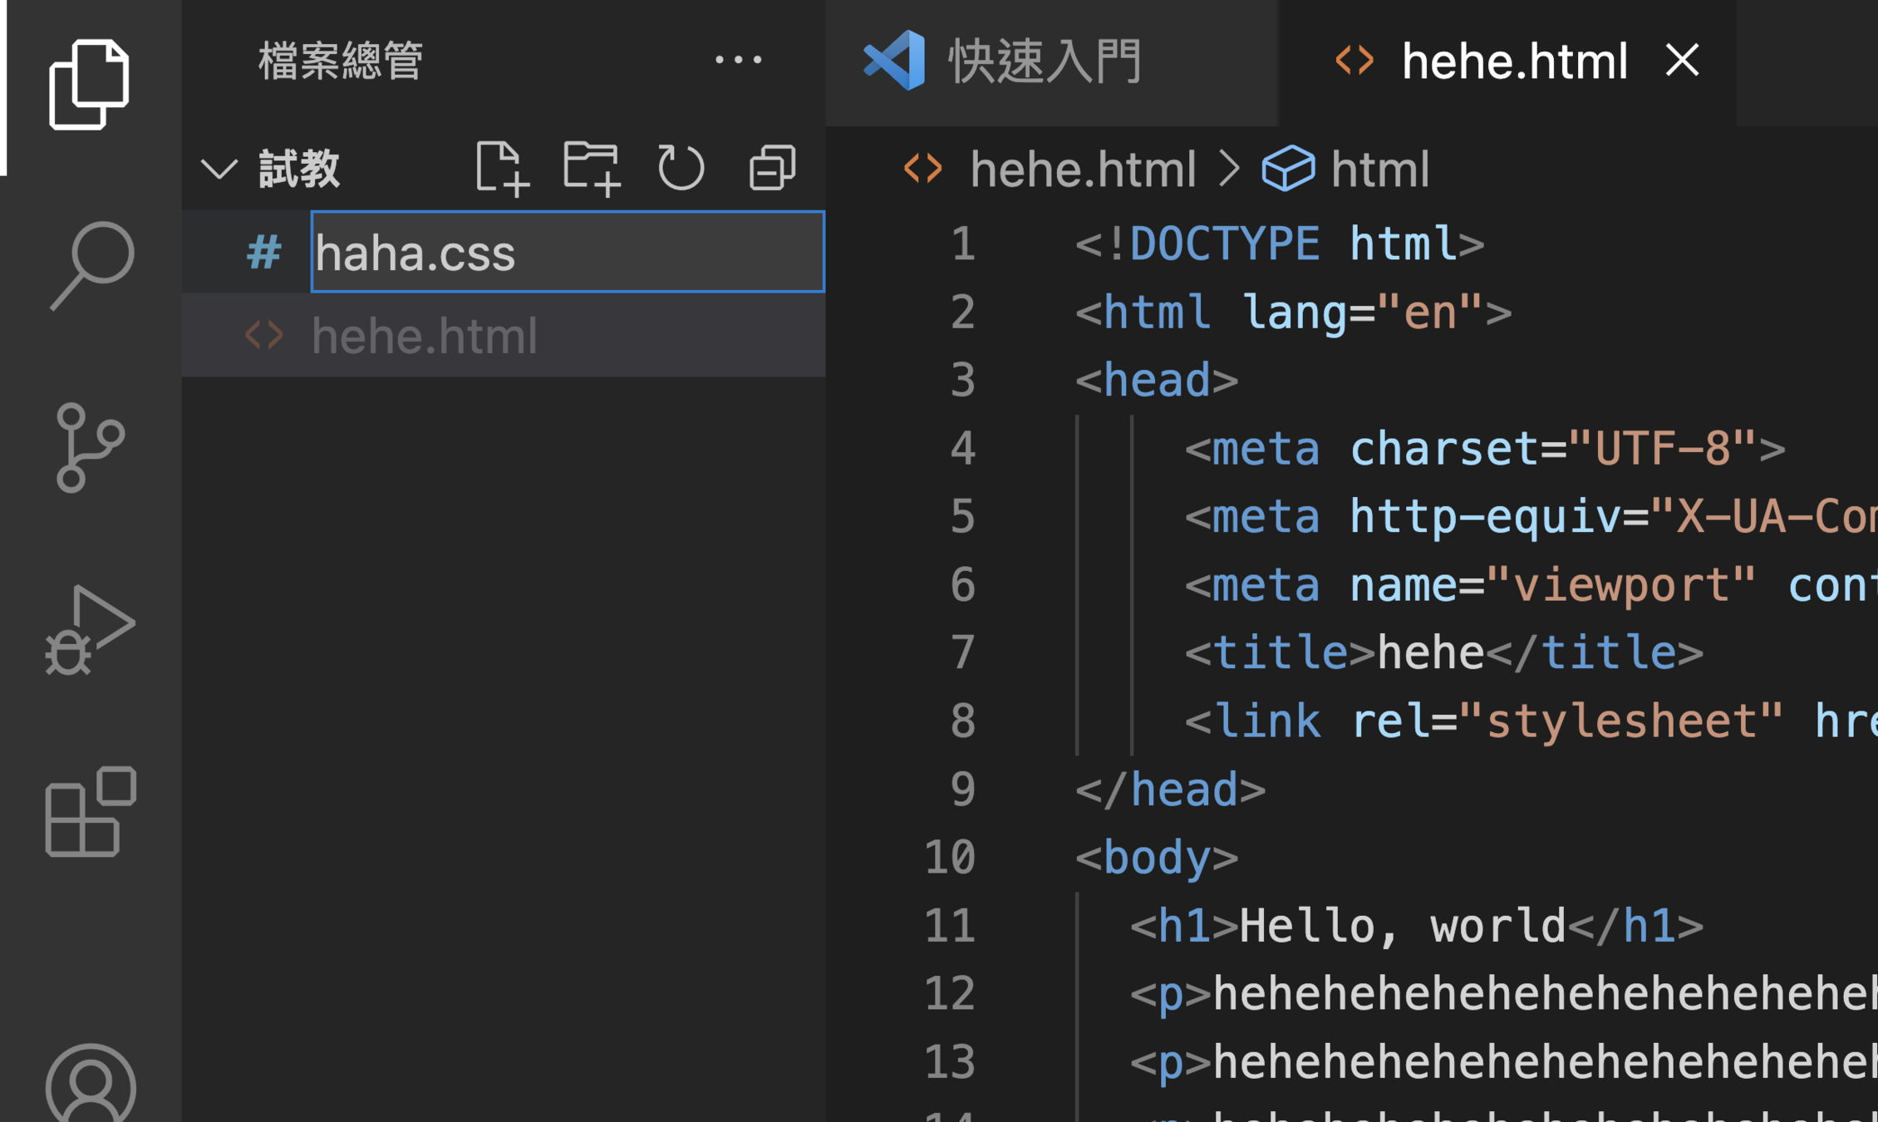Open the Accounts menu icon

point(91,1085)
